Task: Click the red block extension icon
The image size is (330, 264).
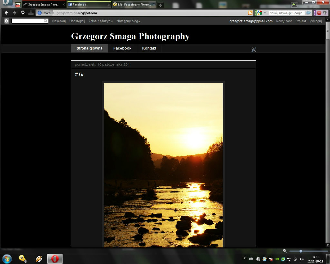Action: (319, 13)
